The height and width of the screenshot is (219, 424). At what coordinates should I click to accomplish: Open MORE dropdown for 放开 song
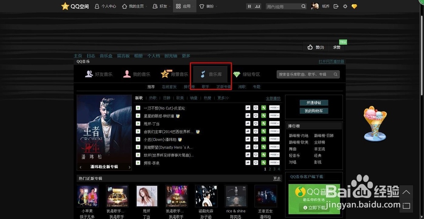(274, 155)
